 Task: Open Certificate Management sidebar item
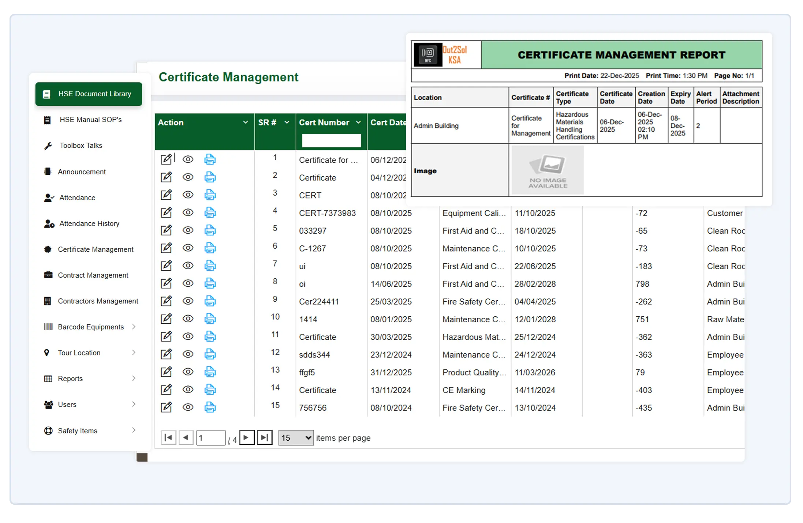[x=96, y=249]
